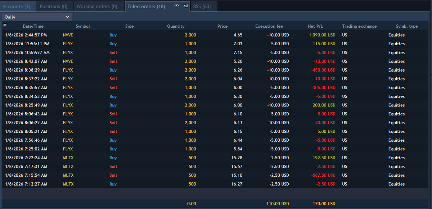The image size is (432, 209).
Task: Click the 170.00 USD total net P/L
Action: (324, 204)
